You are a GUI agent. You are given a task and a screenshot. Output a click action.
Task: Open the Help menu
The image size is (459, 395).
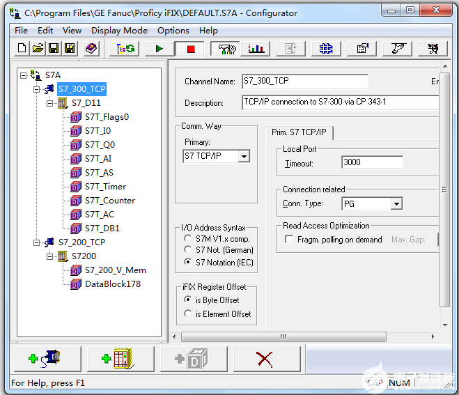click(208, 31)
